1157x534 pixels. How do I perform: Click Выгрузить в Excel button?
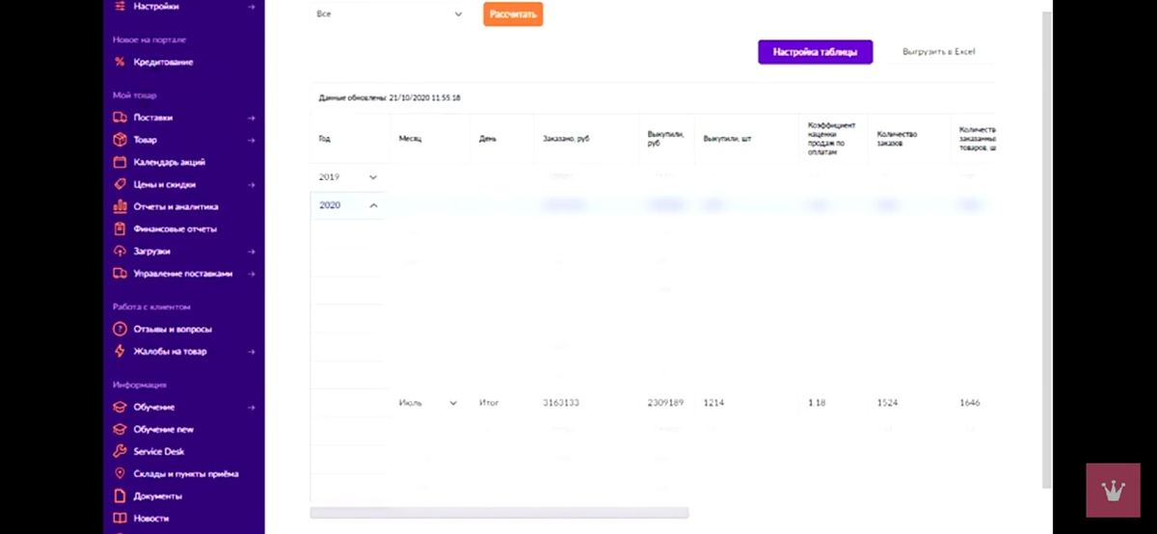click(939, 51)
